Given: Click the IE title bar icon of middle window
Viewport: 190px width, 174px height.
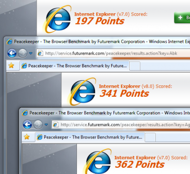Looking at the screenshot, I should [x=9, y=42].
